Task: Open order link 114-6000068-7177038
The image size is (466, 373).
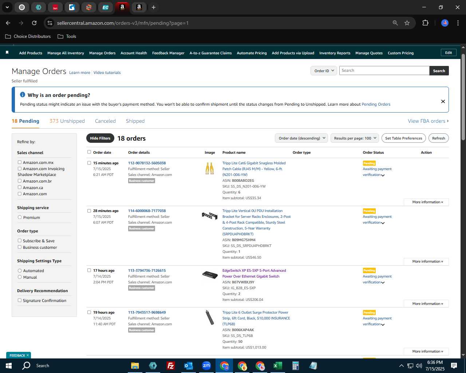Action: [147, 211]
